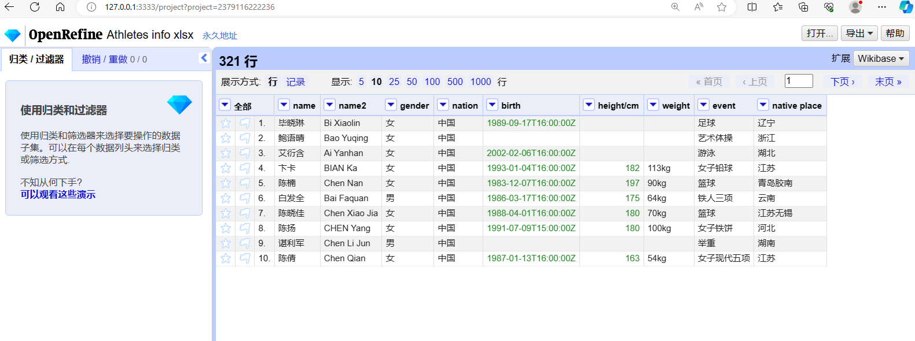Switch to 撤销 / 重做 tab

pyautogui.click(x=114, y=59)
